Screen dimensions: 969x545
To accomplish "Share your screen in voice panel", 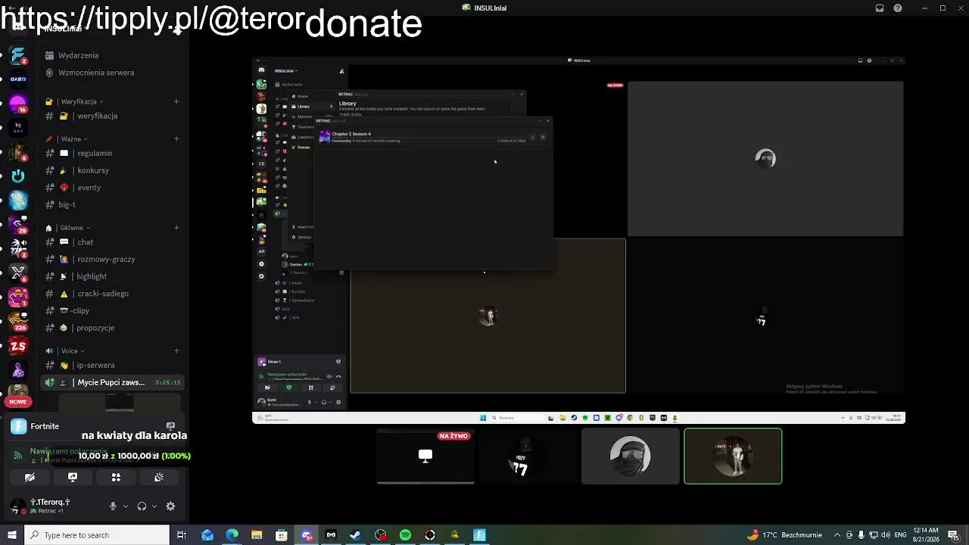I will pos(73,478).
